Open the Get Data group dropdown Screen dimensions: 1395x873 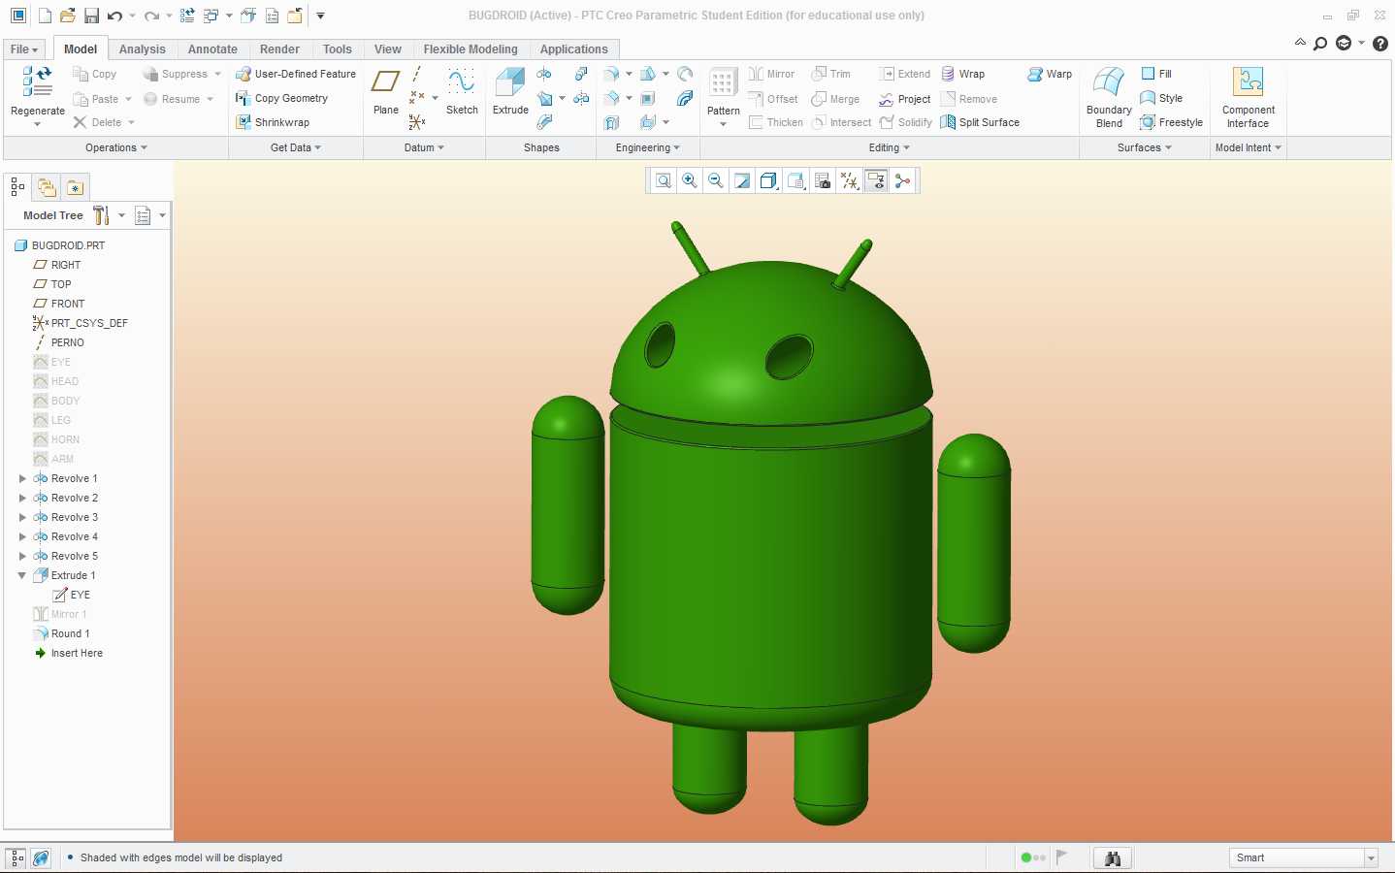296,147
